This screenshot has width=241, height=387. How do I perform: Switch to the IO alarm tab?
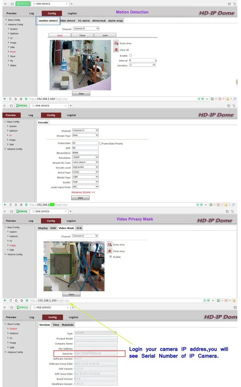84,21
